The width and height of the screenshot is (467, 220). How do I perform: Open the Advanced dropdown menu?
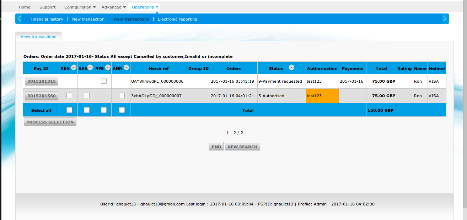114,7
